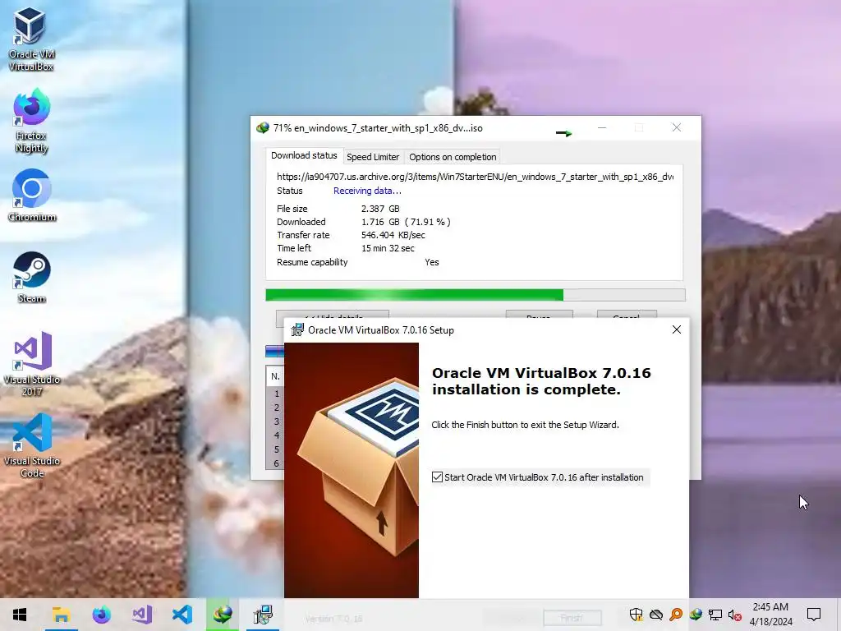Click file size value 2.387 GB

click(x=380, y=209)
